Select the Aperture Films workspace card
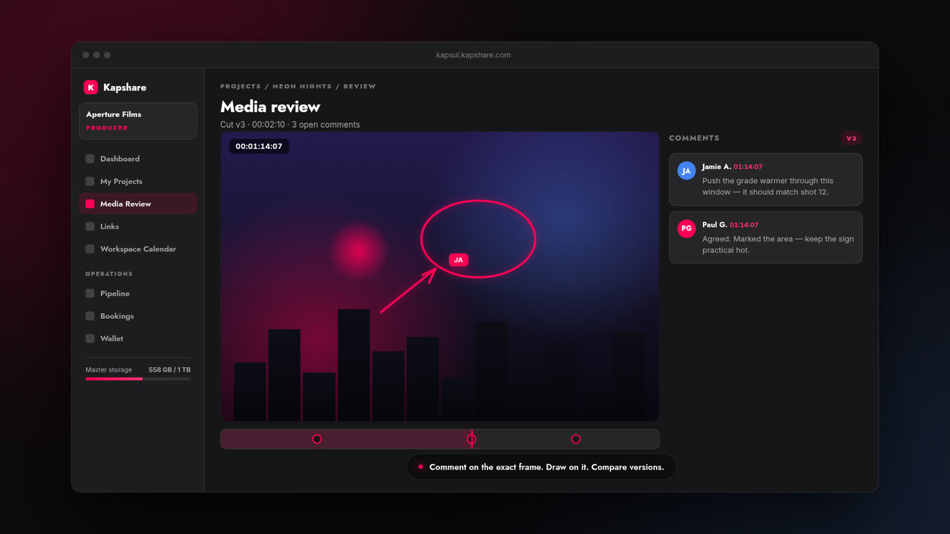Image resolution: width=950 pixels, height=534 pixels. coord(138,121)
